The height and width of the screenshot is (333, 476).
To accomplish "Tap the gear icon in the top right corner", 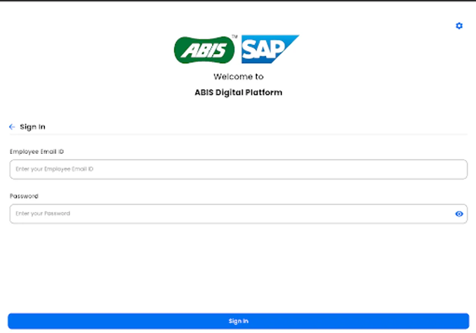I will click(x=459, y=26).
